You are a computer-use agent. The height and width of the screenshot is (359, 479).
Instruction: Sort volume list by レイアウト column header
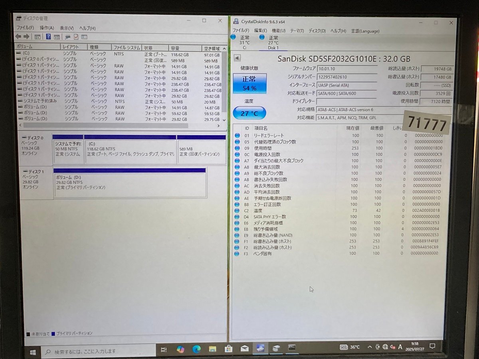click(74, 47)
